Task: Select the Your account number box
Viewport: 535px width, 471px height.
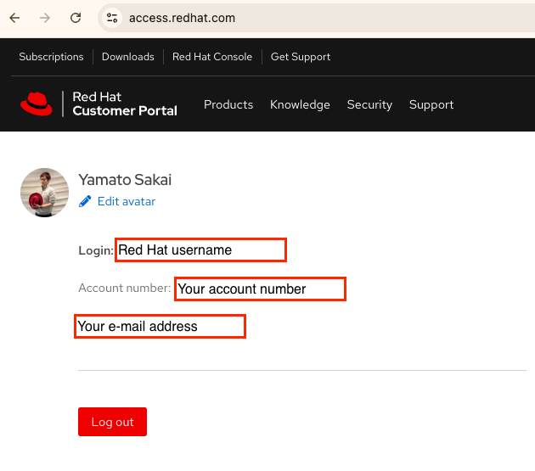Action: (x=260, y=289)
